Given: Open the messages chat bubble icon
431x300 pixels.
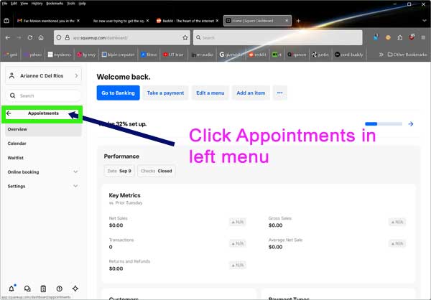Looking at the screenshot, I should tap(27, 289).
